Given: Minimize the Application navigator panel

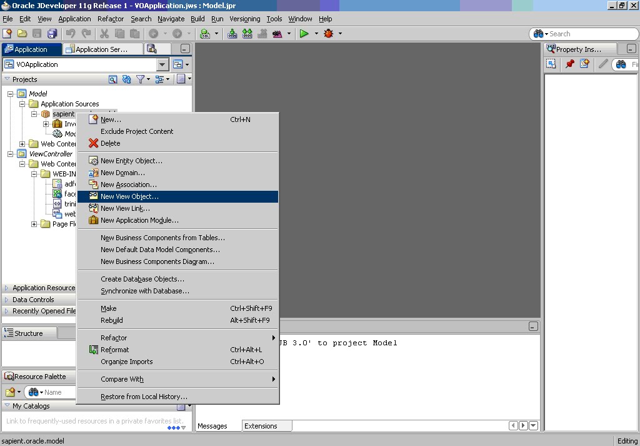Looking at the screenshot, I should [185, 49].
